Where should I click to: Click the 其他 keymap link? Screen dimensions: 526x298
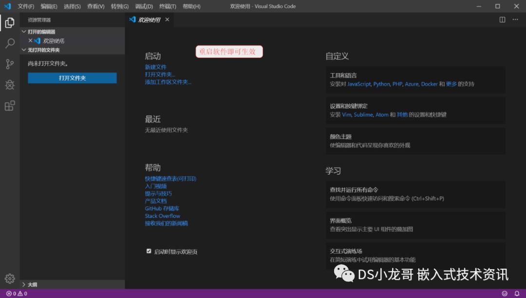pos(402,114)
